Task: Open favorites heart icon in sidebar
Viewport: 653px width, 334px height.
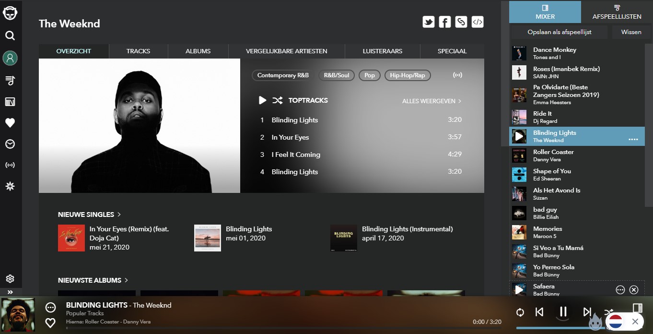Action: pyautogui.click(x=10, y=123)
